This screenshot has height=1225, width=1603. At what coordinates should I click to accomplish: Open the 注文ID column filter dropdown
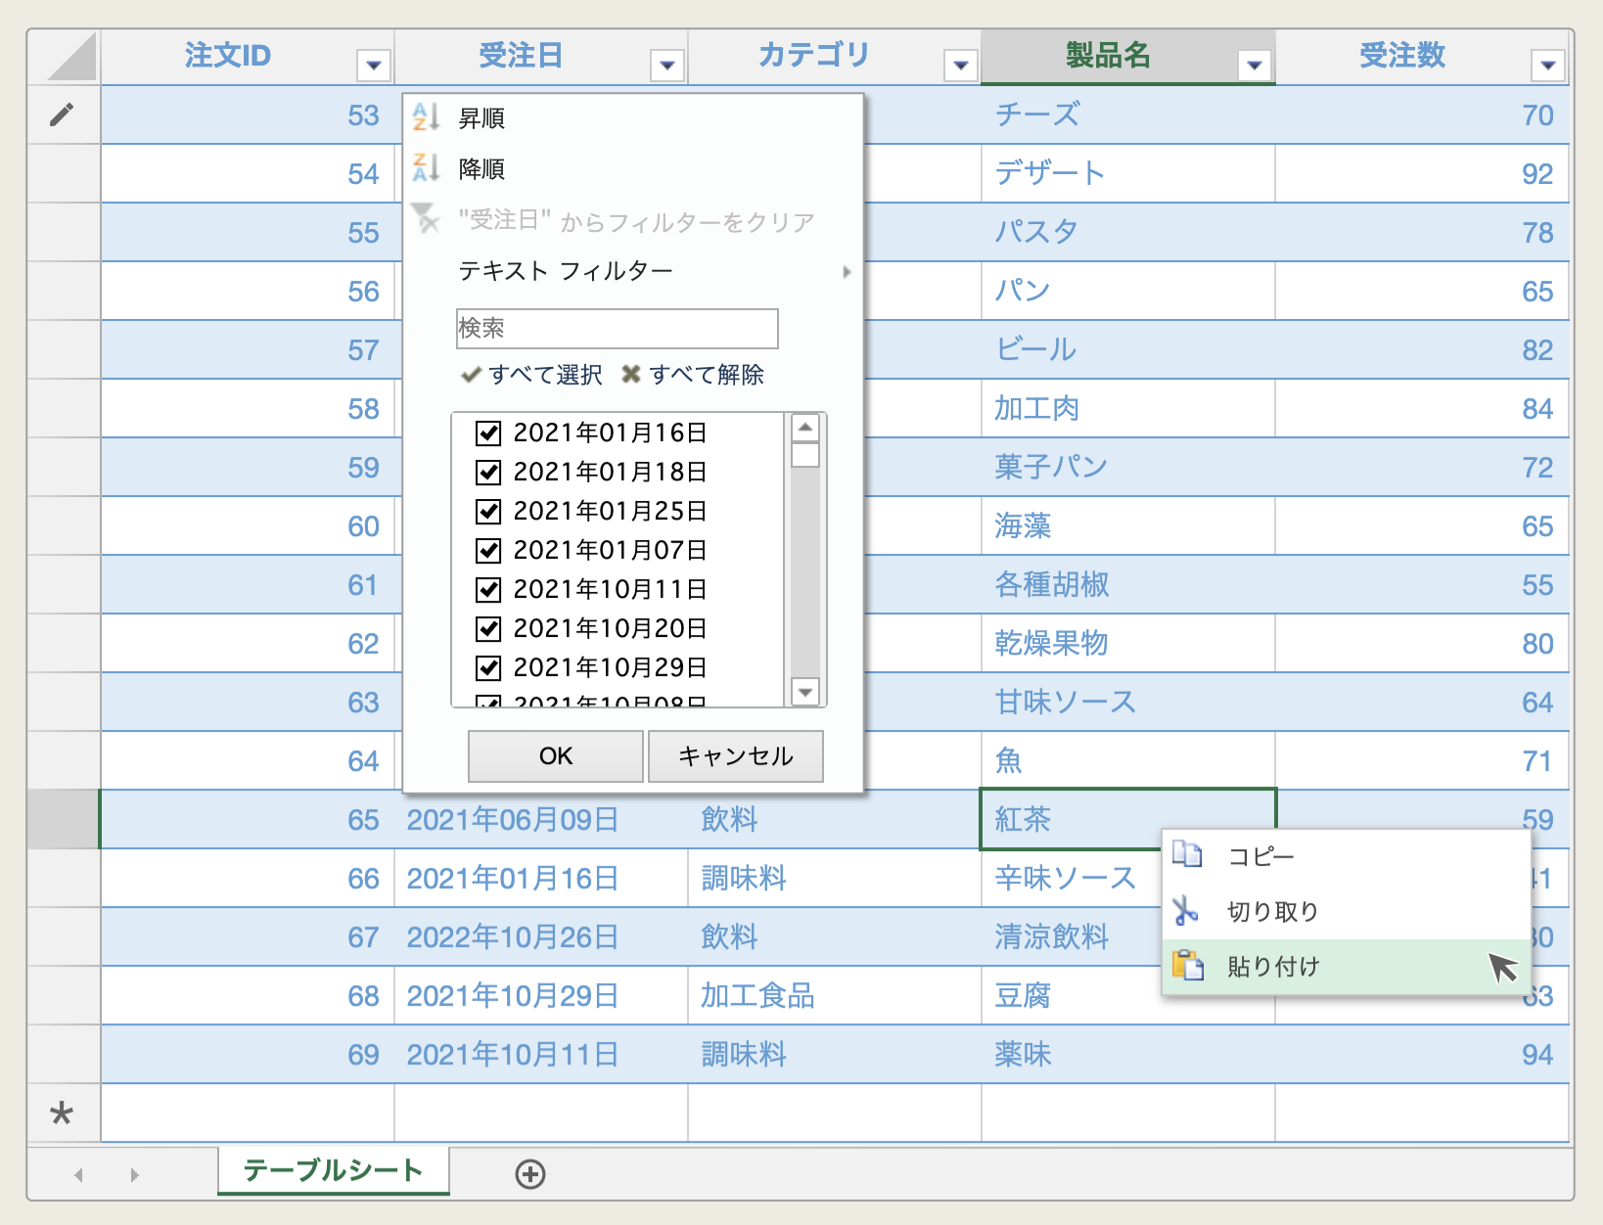pyautogui.click(x=373, y=66)
